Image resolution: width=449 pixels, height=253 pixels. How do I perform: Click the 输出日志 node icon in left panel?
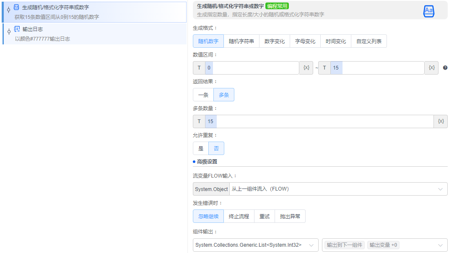(x=16, y=29)
